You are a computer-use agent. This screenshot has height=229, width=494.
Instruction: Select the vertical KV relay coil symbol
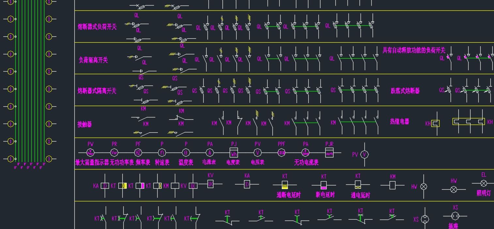[193, 186]
